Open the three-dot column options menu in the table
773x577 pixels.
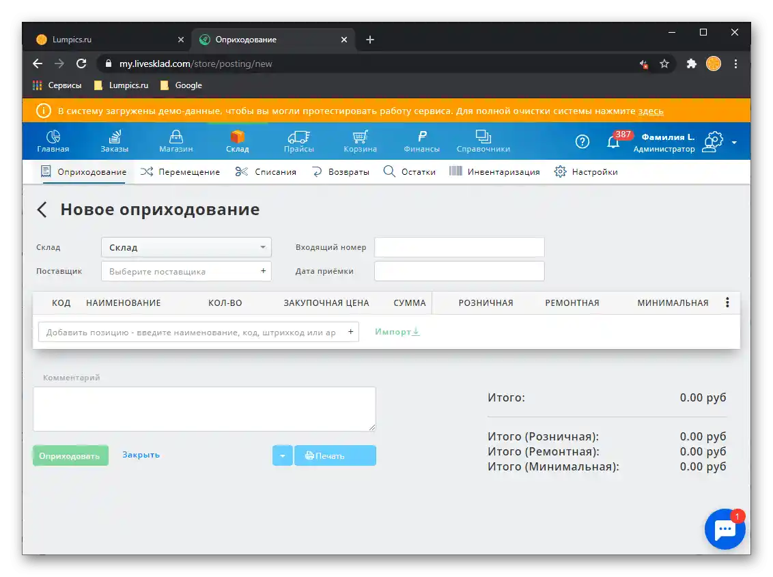pos(727,302)
